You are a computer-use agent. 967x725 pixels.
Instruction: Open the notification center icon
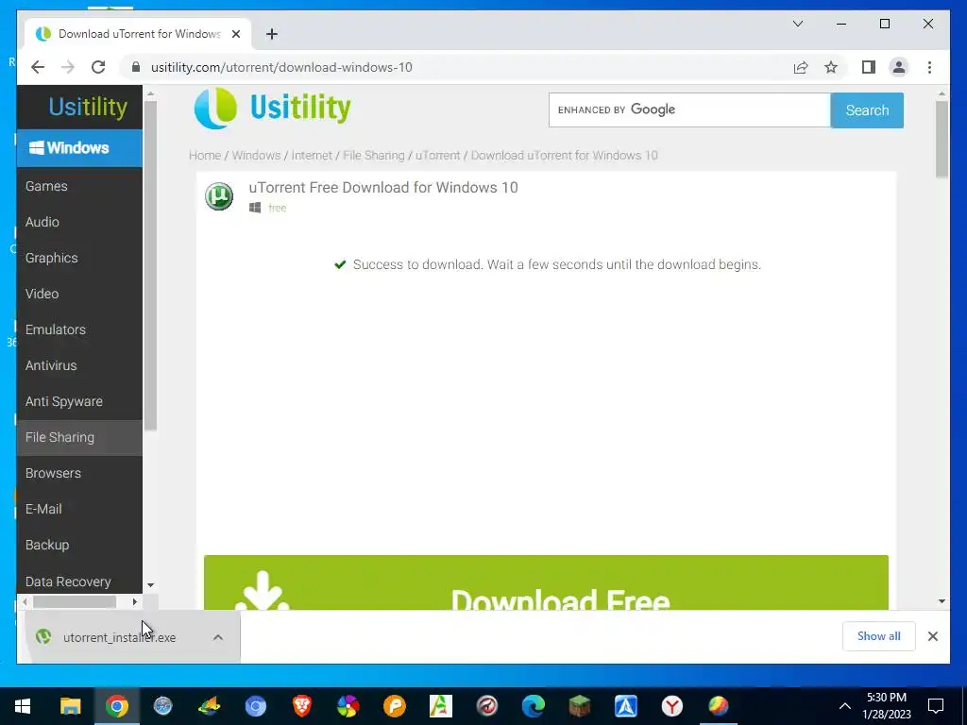(936, 706)
